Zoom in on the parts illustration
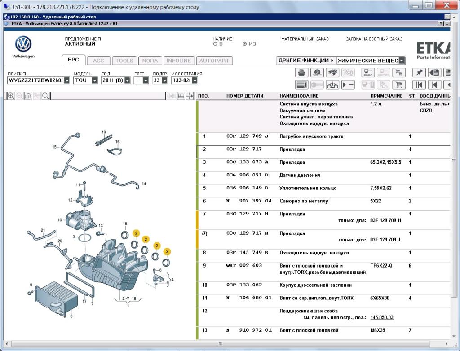Image resolution: width=460 pixels, height=351 pixels. click(11, 96)
